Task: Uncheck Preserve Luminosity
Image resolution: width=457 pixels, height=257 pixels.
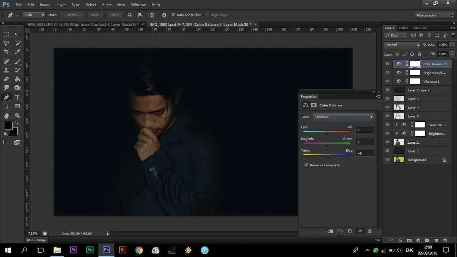Action: point(306,165)
